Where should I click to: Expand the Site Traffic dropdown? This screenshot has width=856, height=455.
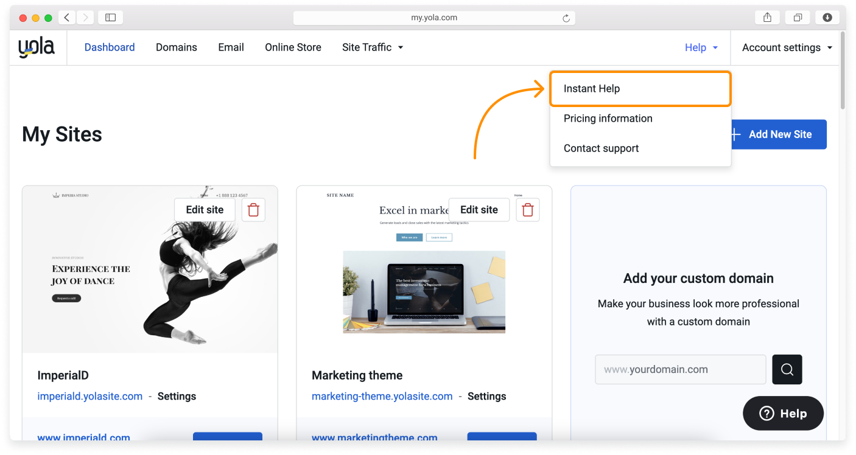point(373,47)
